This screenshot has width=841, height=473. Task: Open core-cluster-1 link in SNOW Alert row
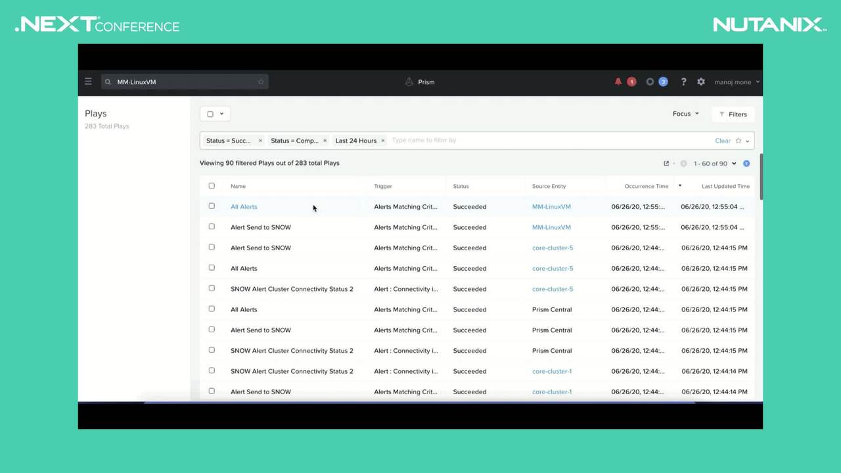click(x=552, y=371)
